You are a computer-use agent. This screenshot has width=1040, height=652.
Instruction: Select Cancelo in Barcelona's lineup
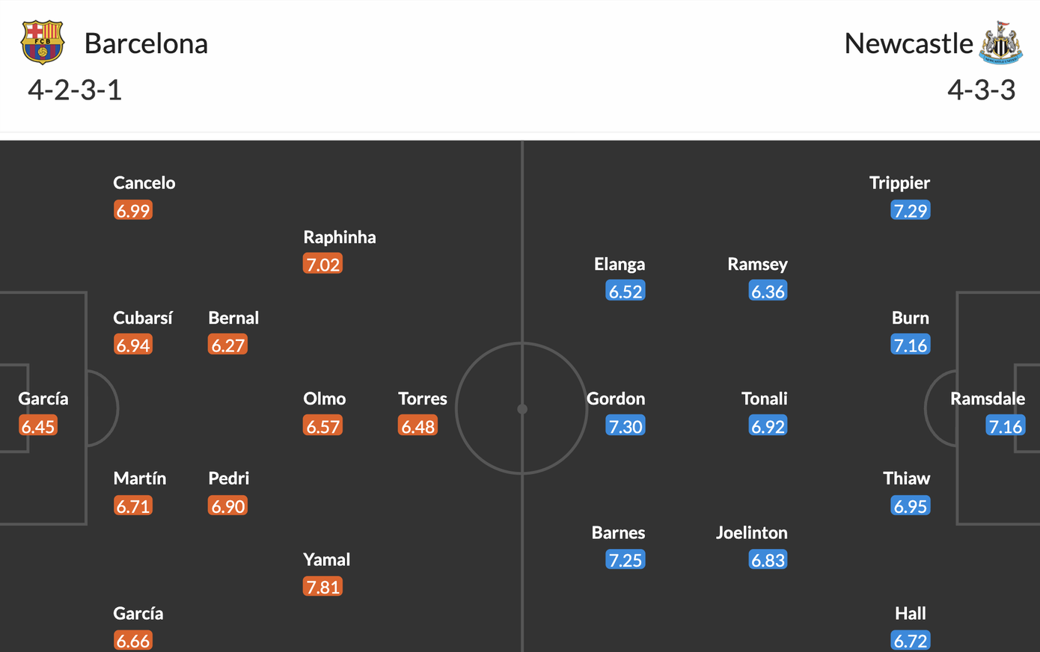click(144, 183)
